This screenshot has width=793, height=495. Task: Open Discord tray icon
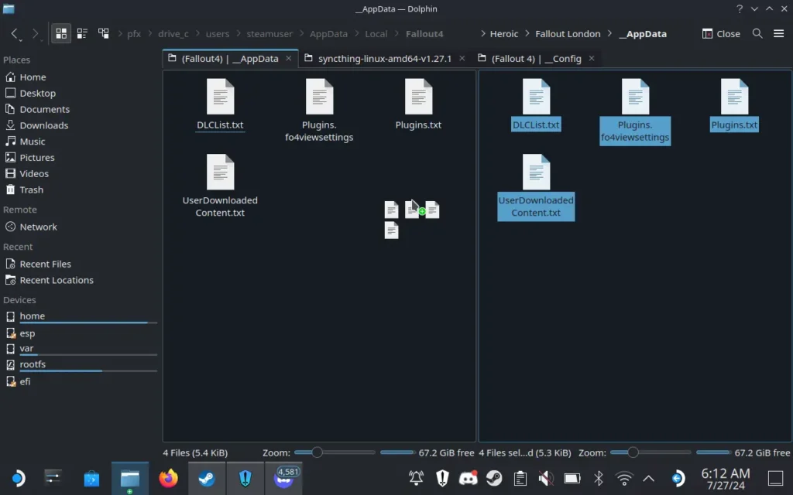pos(469,478)
